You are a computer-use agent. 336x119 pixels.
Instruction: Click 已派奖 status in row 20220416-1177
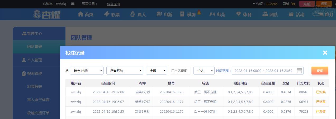tap(321, 102)
